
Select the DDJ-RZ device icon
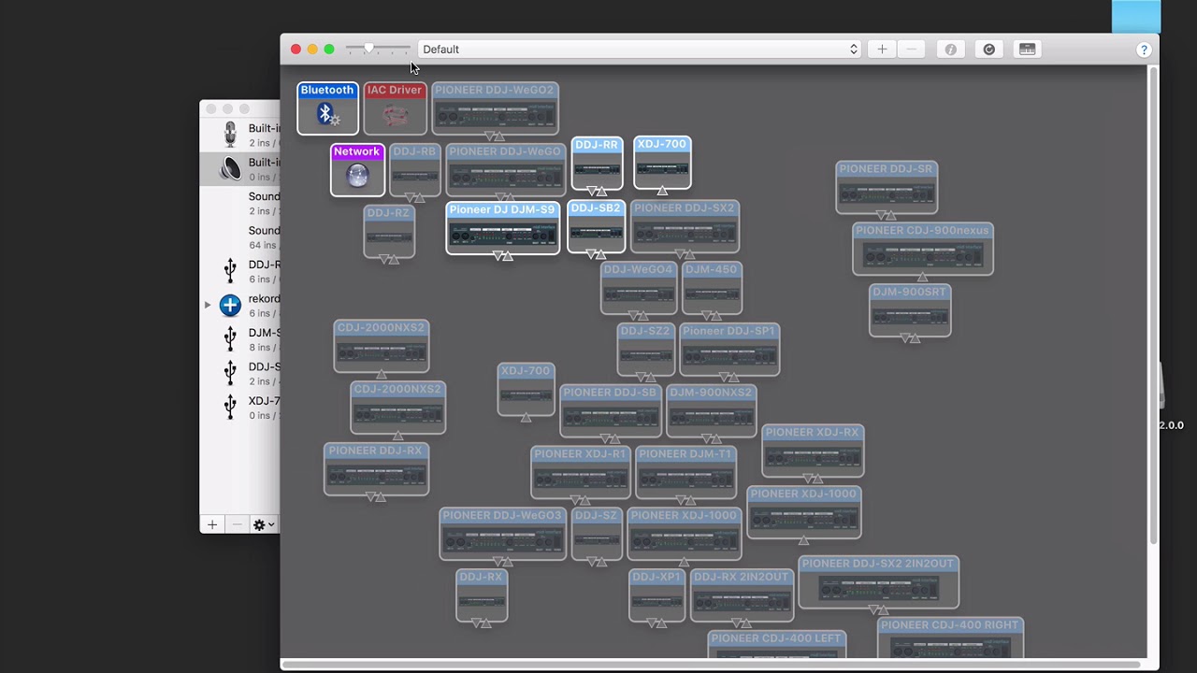pos(389,231)
